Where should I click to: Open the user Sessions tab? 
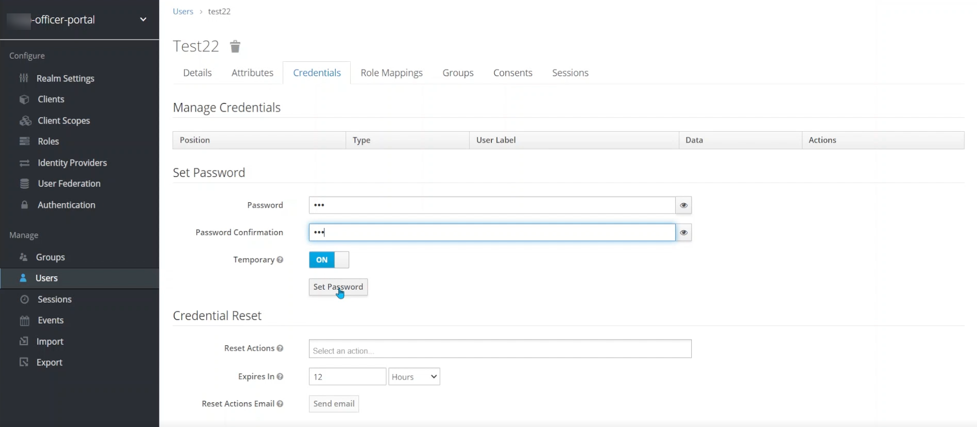pos(570,73)
